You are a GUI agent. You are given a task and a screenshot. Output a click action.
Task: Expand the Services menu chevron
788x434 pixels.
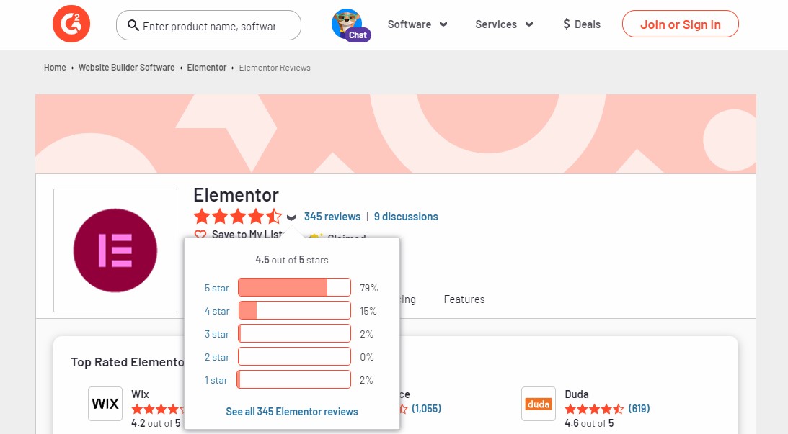(528, 24)
